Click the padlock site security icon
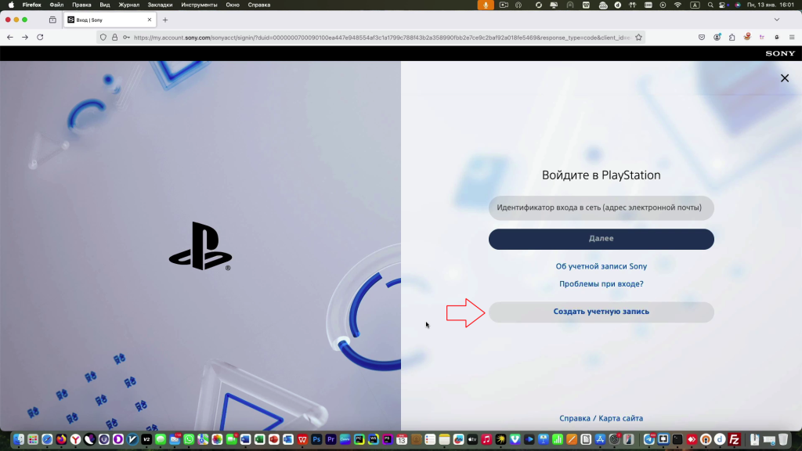The image size is (802, 451). [x=115, y=37]
